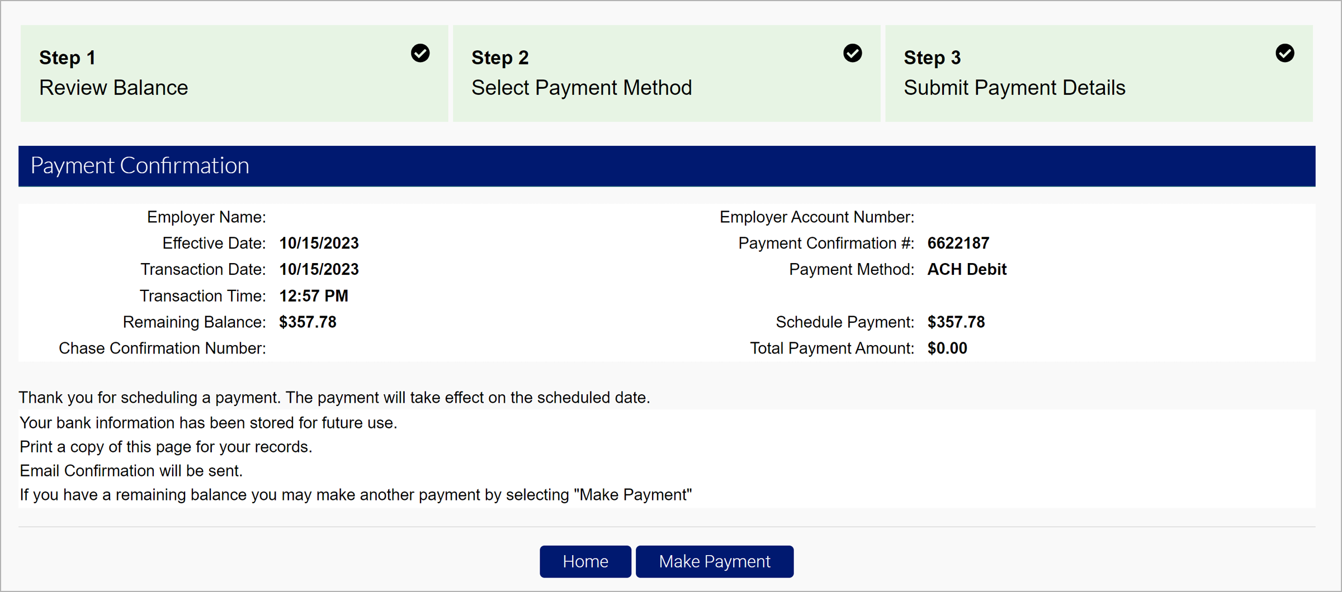Click the thank you confirmation message text

(334, 397)
